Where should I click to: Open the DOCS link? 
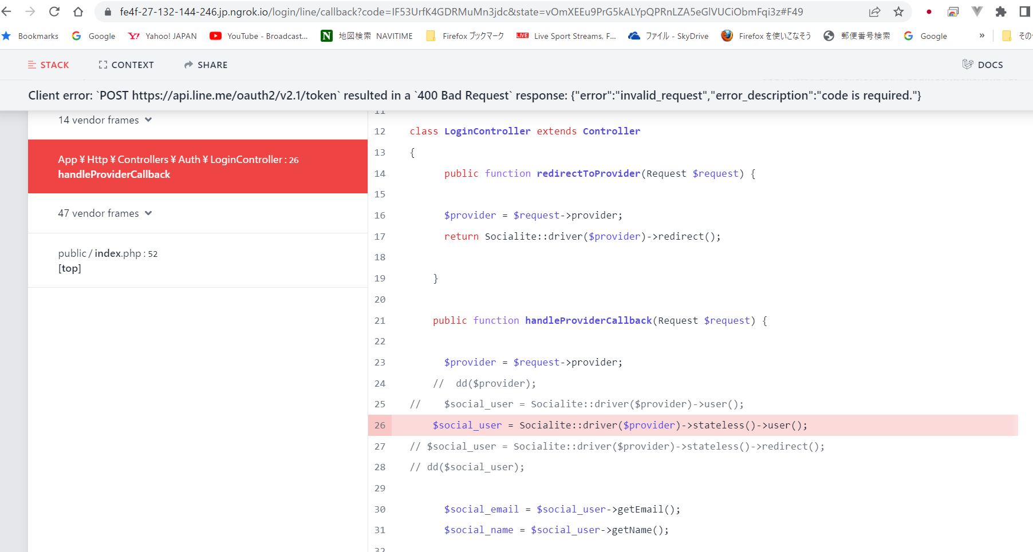(983, 65)
